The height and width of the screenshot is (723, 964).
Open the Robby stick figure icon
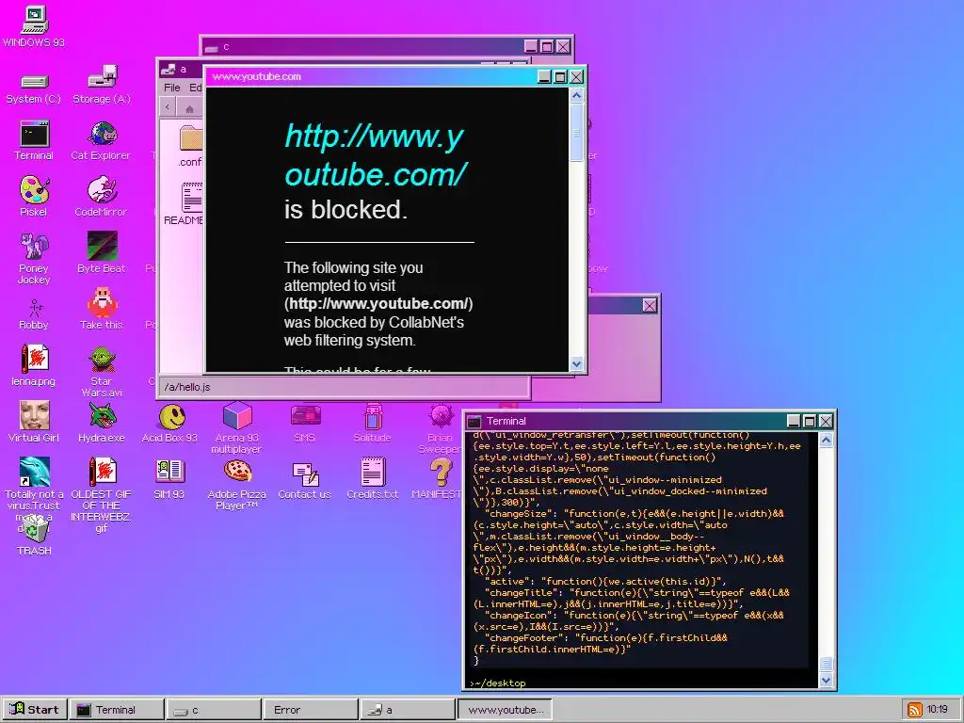34,314
